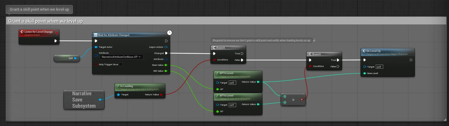This screenshot has width=449, height=126.
Task: Click the On Level Up New Level pin
Action: pos(365,73)
